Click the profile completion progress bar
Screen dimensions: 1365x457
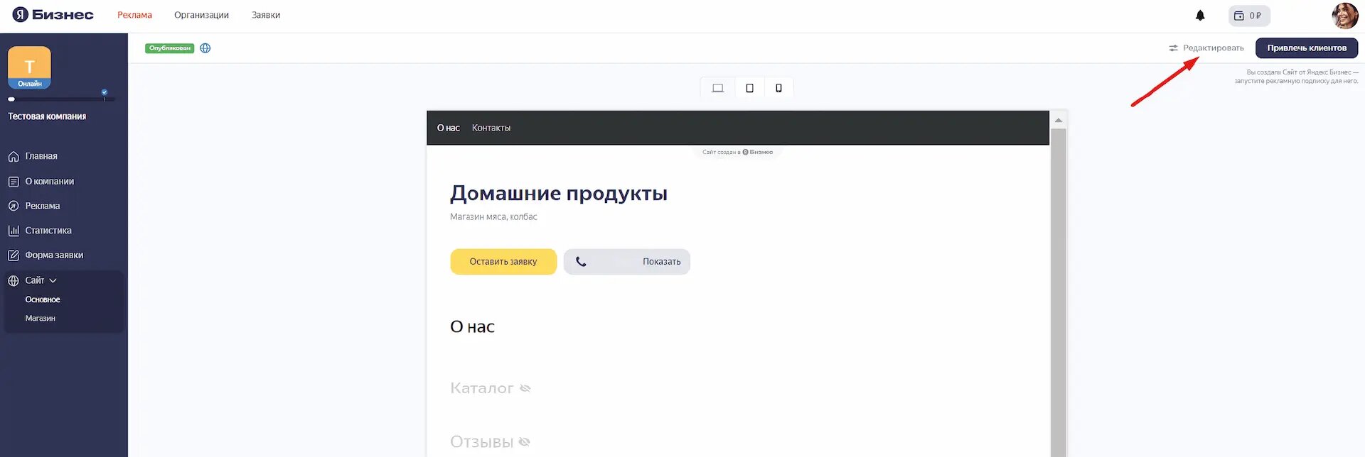(61, 99)
